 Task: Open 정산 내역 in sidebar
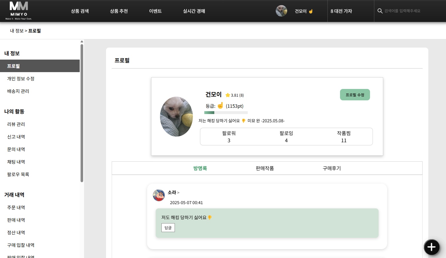(40, 232)
